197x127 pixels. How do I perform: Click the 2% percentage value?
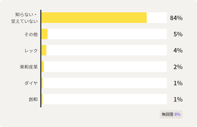(x=178, y=67)
